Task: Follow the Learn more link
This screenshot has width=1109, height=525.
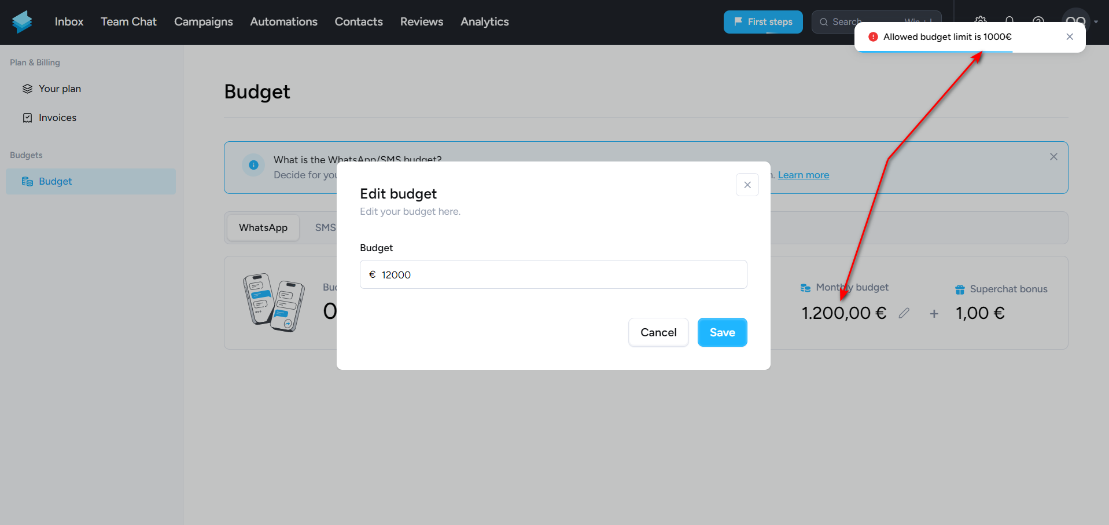Action: click(x=803, y=175)
